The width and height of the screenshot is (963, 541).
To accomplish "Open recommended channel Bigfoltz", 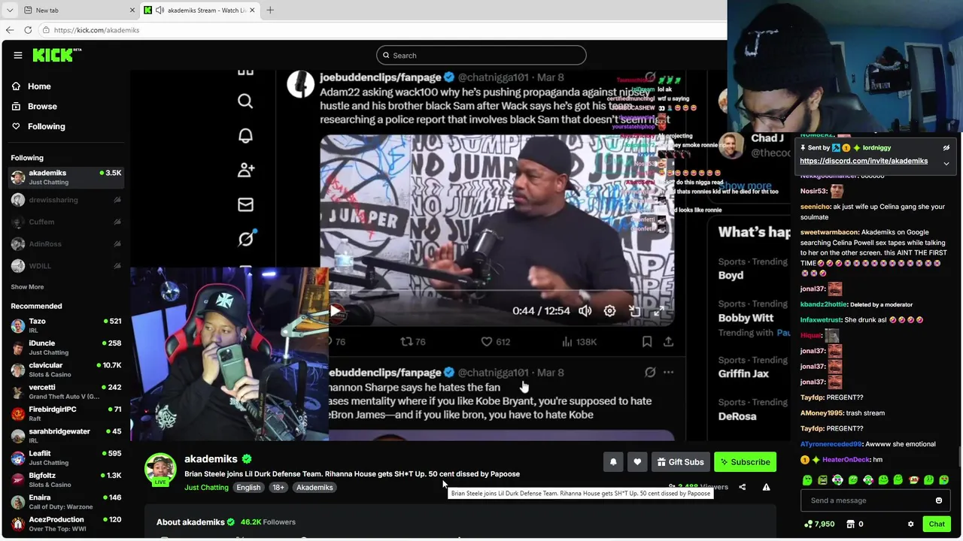I will (x=66, y=479).
